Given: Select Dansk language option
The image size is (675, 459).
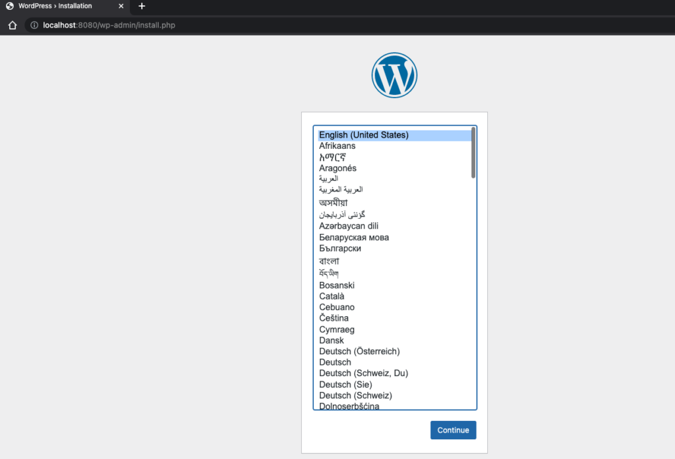Looking at the screenshot, I should 395,340.
